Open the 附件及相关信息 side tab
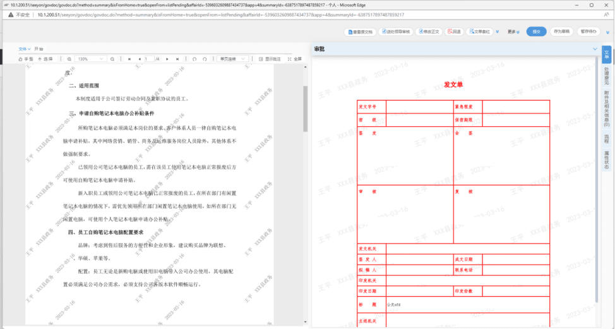The image size is (615, 329). pos(606,109)
